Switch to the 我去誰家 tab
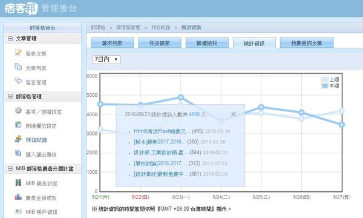This screenshot has width=363, height=218. 160,43
